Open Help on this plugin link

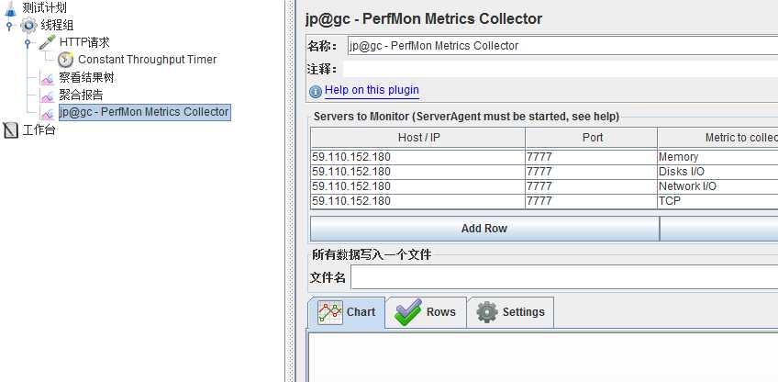pos(372,90)
